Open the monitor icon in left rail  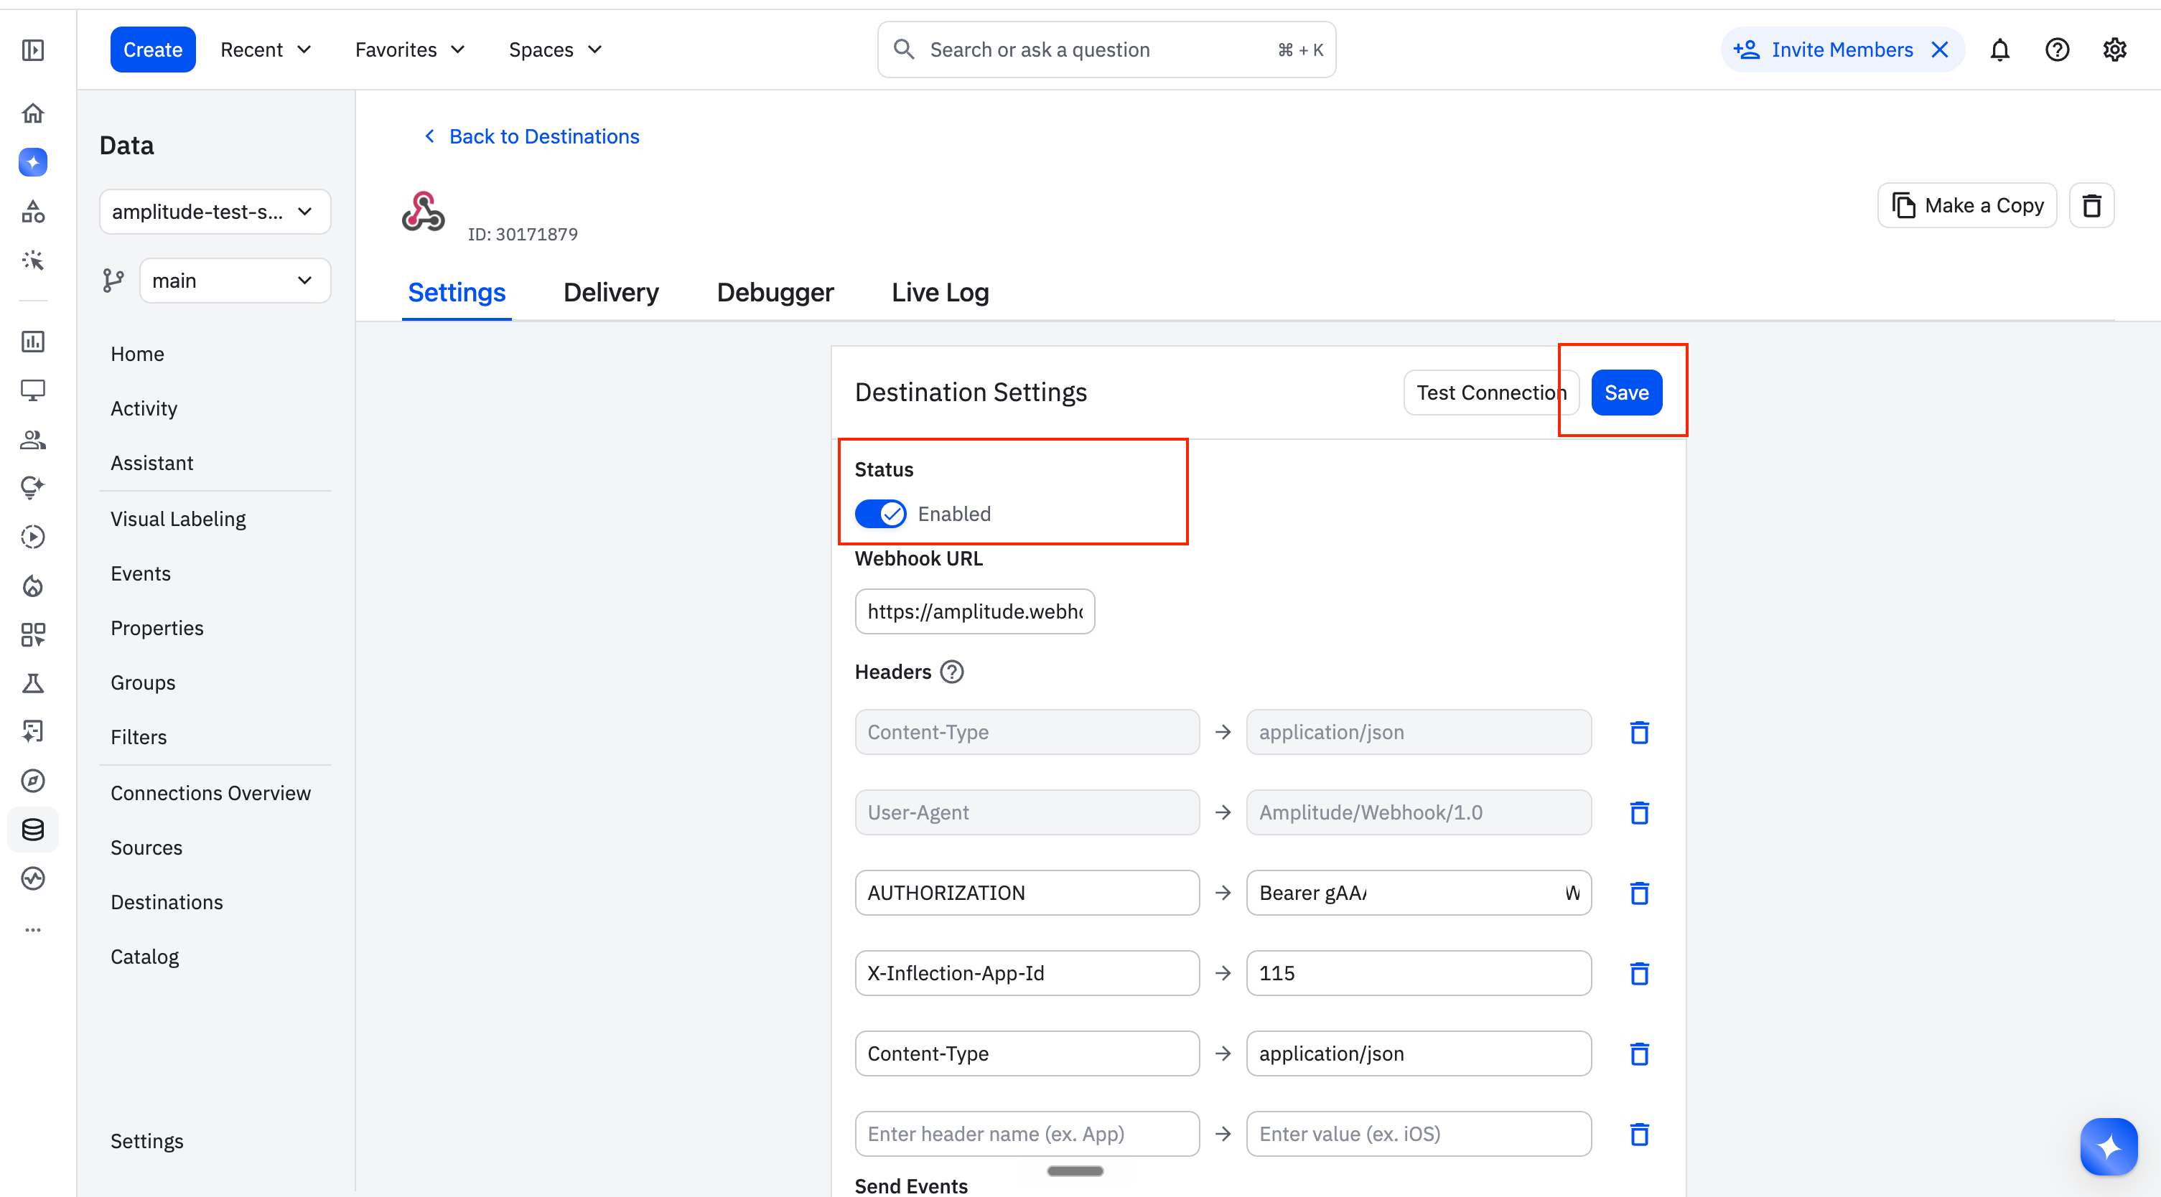(33, 390)
